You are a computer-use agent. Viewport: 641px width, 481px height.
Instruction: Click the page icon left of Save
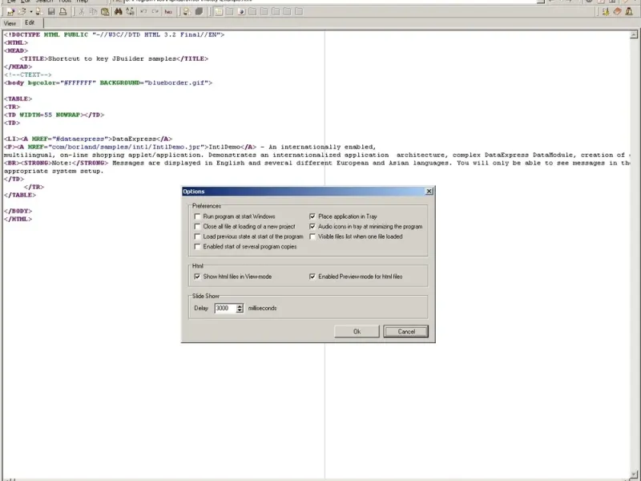[39, 12]
